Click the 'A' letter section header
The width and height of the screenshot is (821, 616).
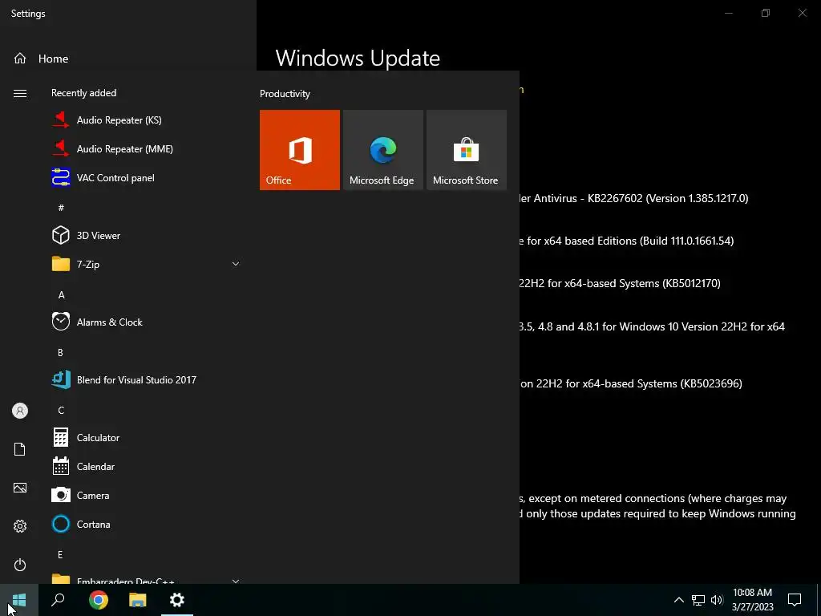61,295
